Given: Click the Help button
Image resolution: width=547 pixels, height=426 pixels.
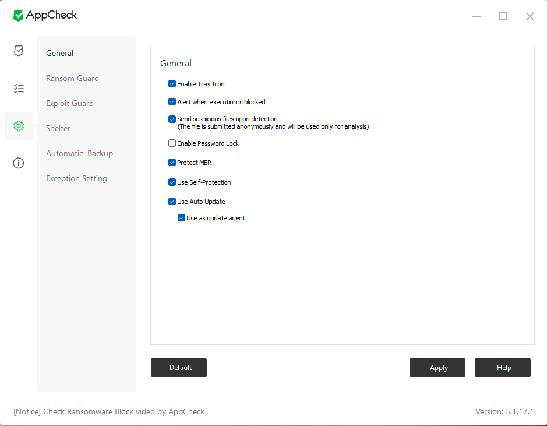Looking at the screenshot, I should coord(503,368).
